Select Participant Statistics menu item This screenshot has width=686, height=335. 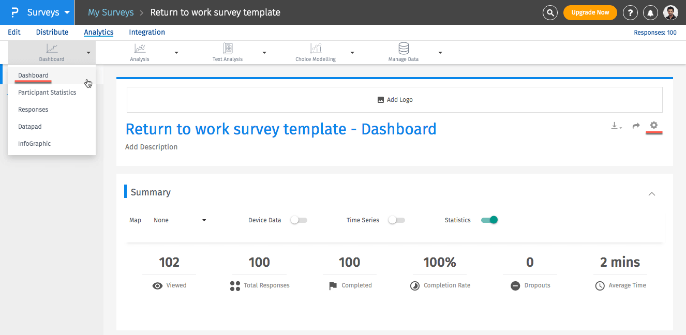coord(47,93)
